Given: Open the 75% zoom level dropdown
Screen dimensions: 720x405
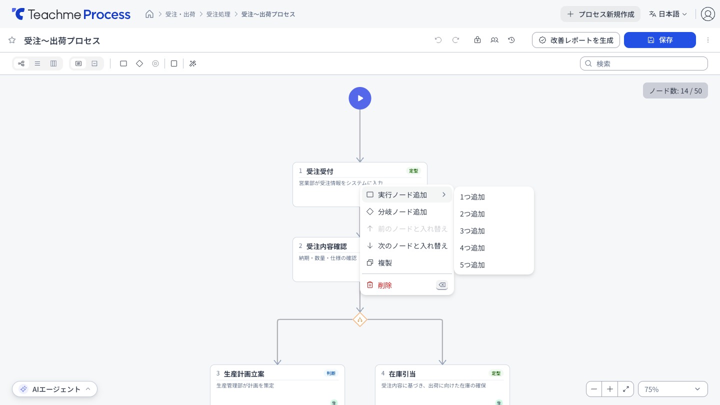Looking at the screenshot, I should (x=673, y=389).
